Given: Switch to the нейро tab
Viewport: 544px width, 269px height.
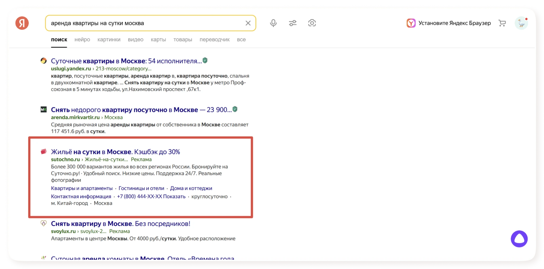Looking at the screenshot, I should pyautogui.click(x=82, y=39).
